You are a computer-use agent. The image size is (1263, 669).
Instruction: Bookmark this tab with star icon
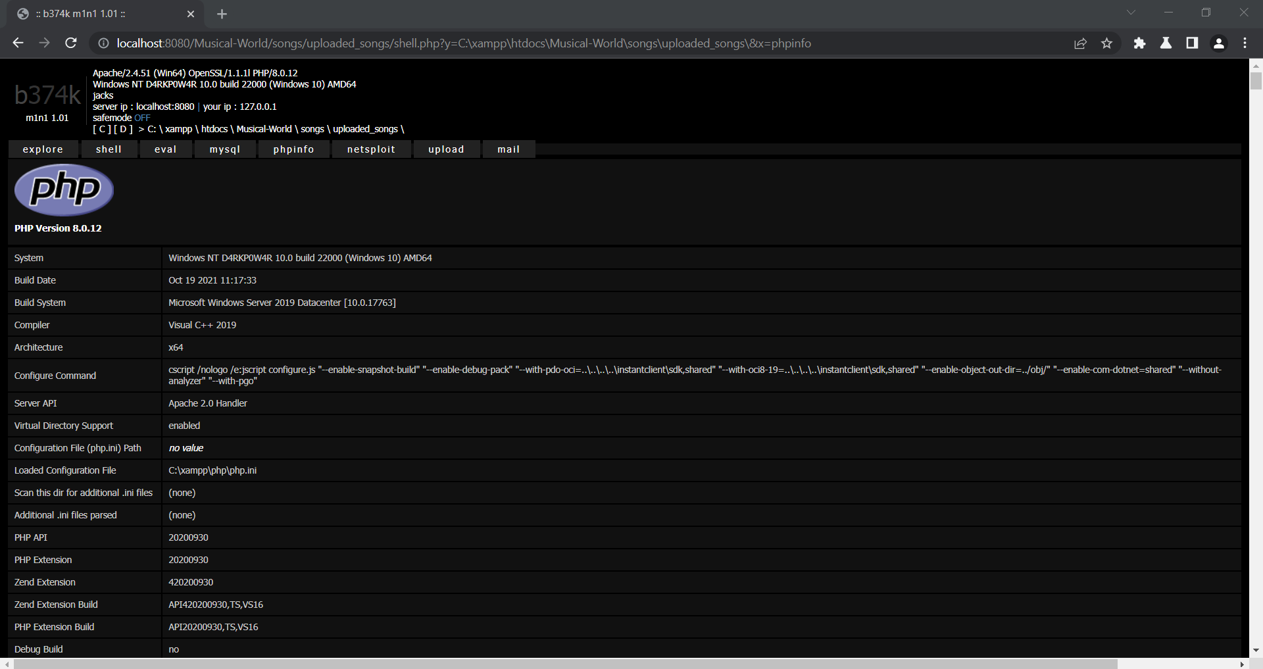(x=1106, y=43)
